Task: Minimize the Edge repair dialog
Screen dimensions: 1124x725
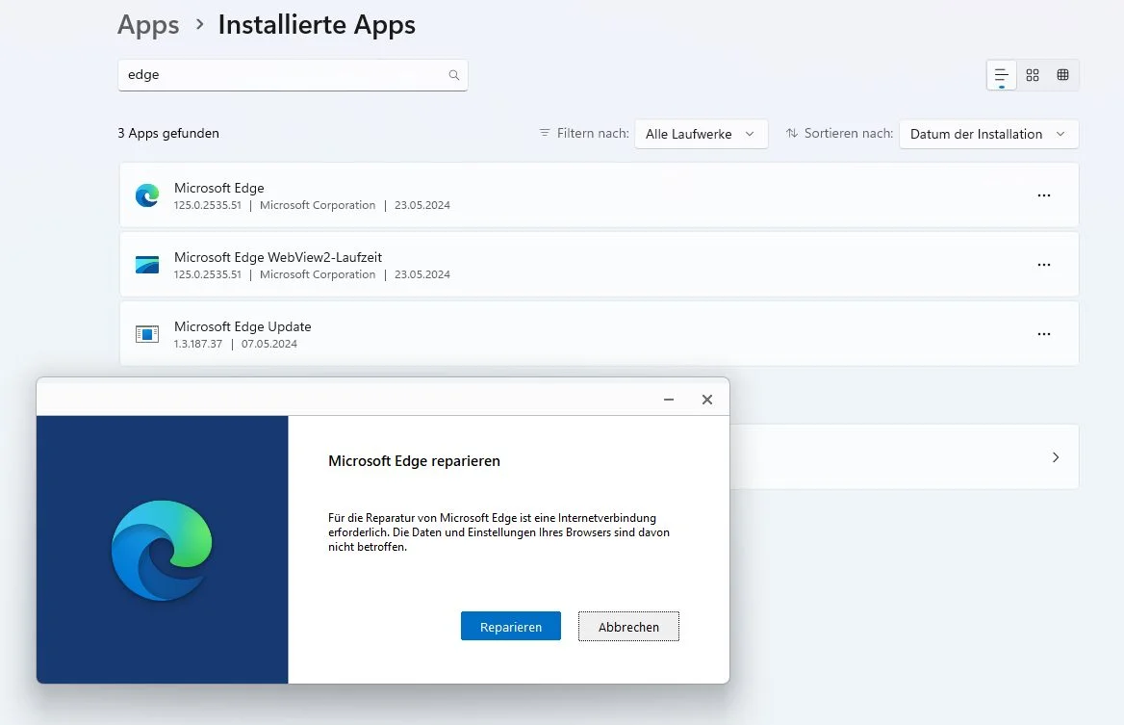Action: pyautogui.click(x=669, y=400)
